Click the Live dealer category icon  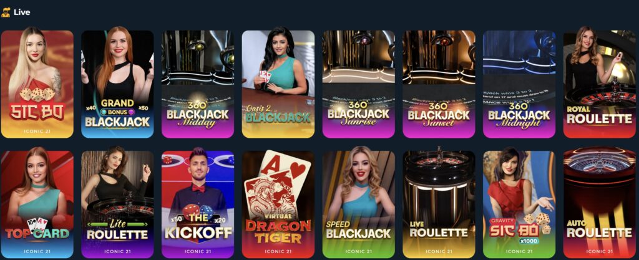pos(6,12)
